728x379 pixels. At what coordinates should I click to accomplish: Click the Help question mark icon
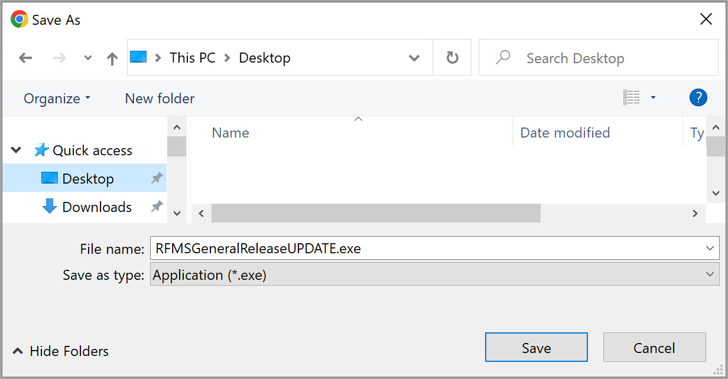pyautogui.click(x=698, y=97)
